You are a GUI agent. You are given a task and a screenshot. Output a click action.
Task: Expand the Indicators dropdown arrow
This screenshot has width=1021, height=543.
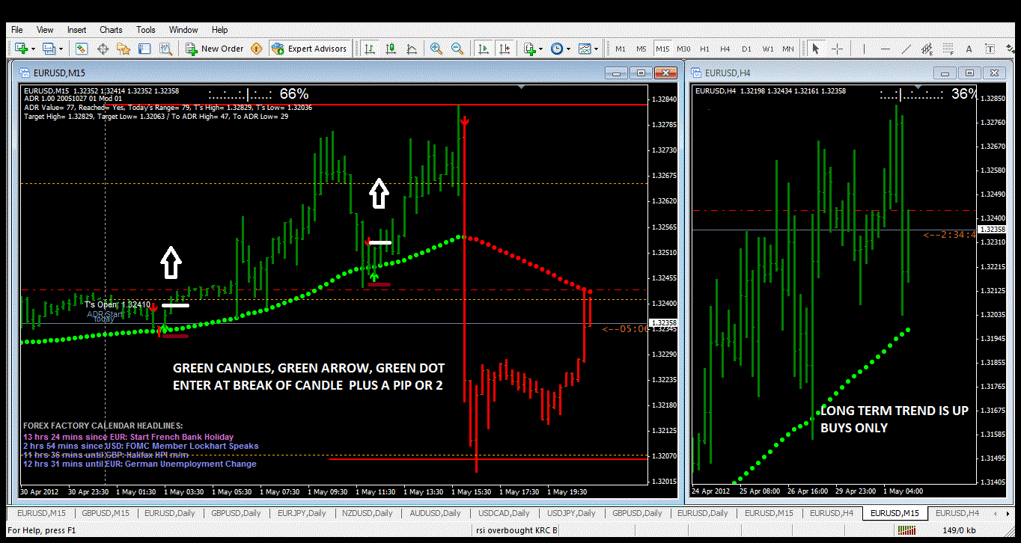pyautogui.click(x=541, y=49)
